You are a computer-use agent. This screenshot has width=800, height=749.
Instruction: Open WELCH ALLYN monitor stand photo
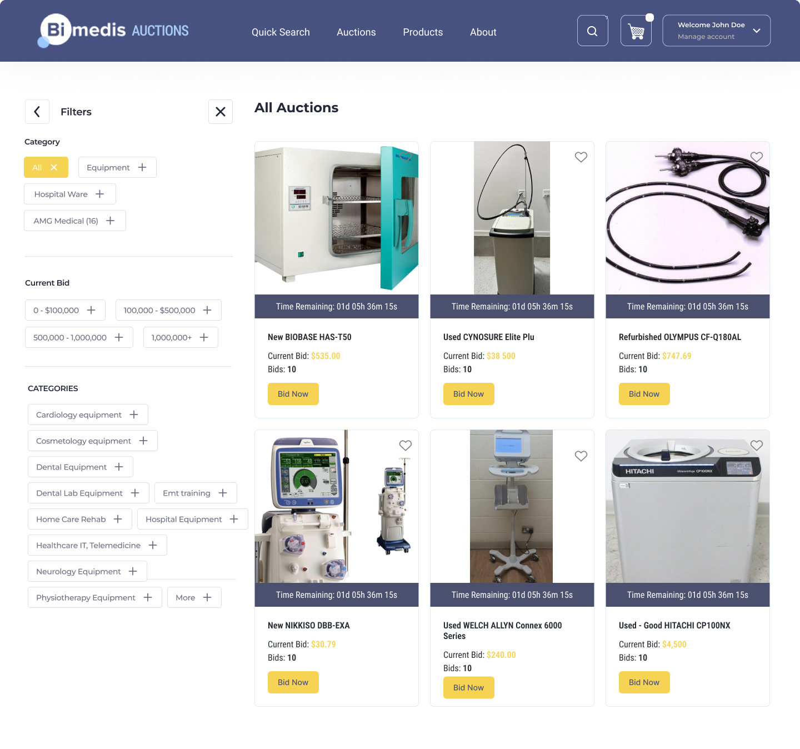[x=512, y=506]
